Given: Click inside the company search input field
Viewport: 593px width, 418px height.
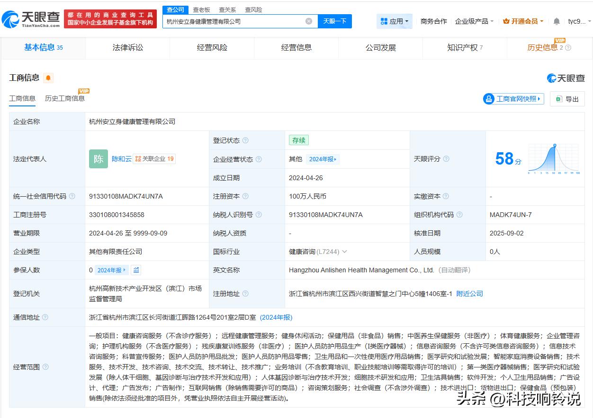Looking at the screenshot, I should 237,21.
